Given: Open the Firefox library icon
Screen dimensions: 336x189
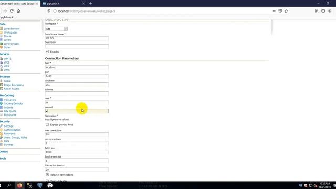Looking at the screenshot, I should [317, 11].
